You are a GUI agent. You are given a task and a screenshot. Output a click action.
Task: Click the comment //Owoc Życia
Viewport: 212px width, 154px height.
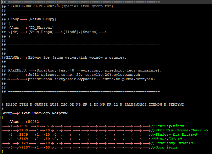pyautogui.click(x=164, y=147)
